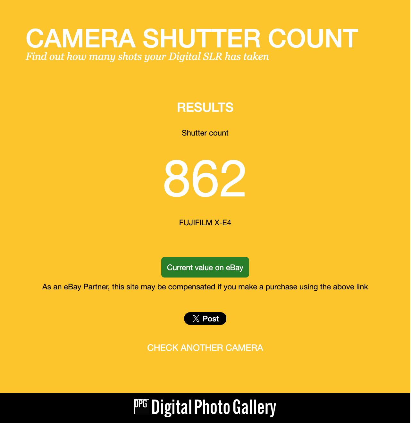Viewport: 411px width, 423px height.
Task: Click the RESULTS heading
Action: point(205,107)
